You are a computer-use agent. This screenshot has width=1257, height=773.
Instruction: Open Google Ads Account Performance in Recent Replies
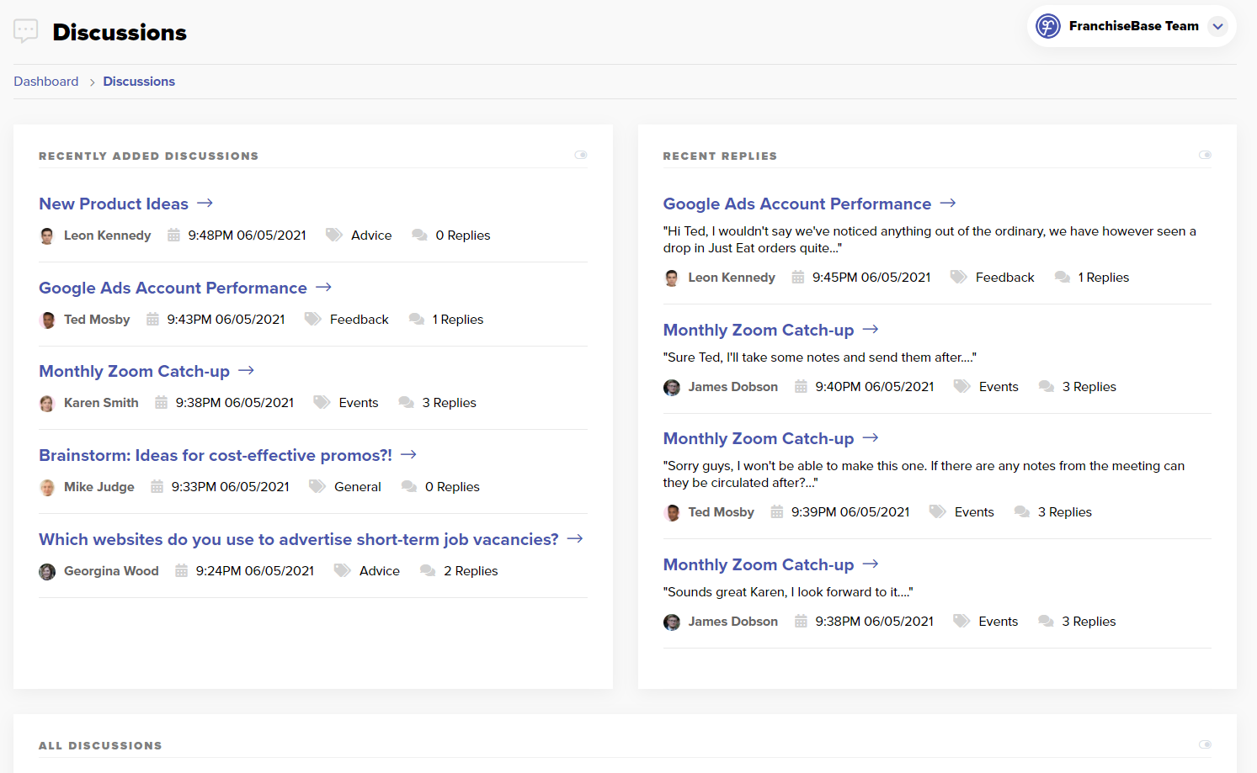[797, 204]
